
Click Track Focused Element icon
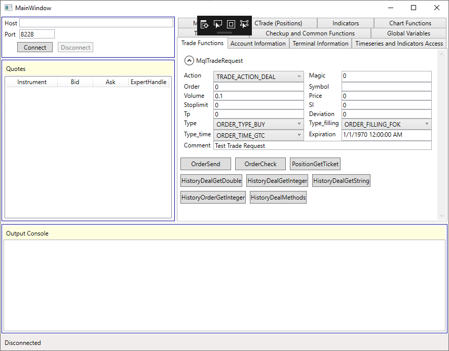(x=244, y=24)
